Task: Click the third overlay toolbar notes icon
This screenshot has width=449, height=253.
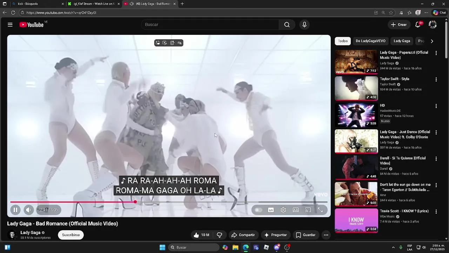Action: [172, 43]
